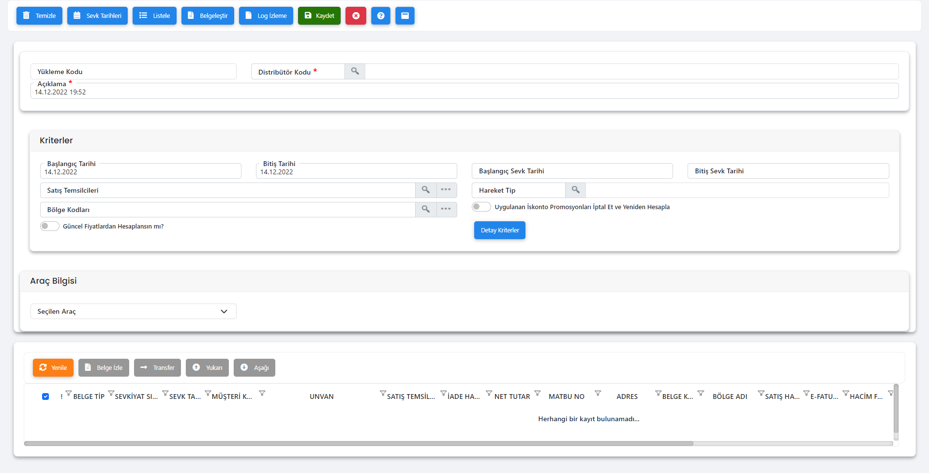Click the Listele toolbar button
The width and height of the screenshot is (929, 473).
[x=154, y=15]
